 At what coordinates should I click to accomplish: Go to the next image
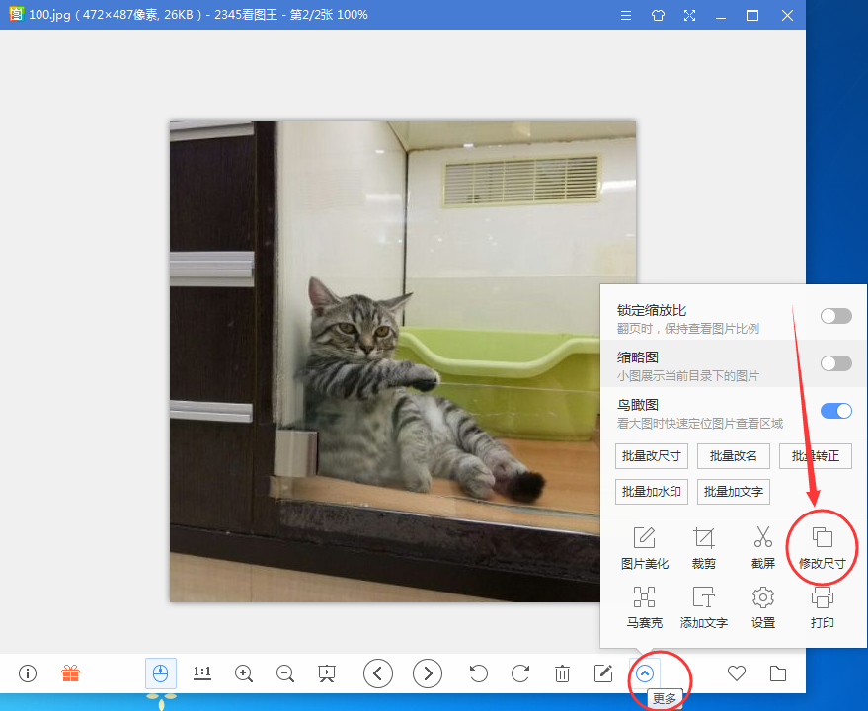[x=427, y=673]
